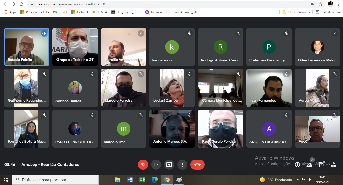Click ANGELA LUCI's purple A avatar
Image resolution: width=343 pixels, height=185 pixels.
pos(269,129)
